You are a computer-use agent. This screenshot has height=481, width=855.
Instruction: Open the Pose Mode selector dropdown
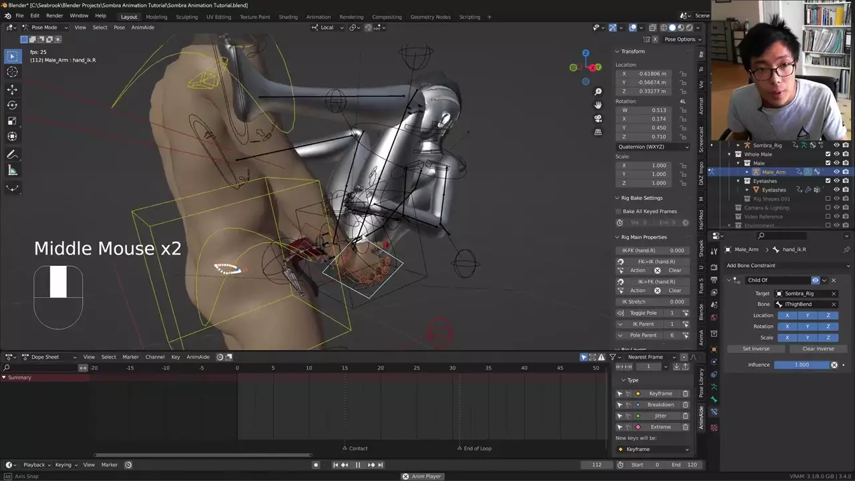pos(44,27)
